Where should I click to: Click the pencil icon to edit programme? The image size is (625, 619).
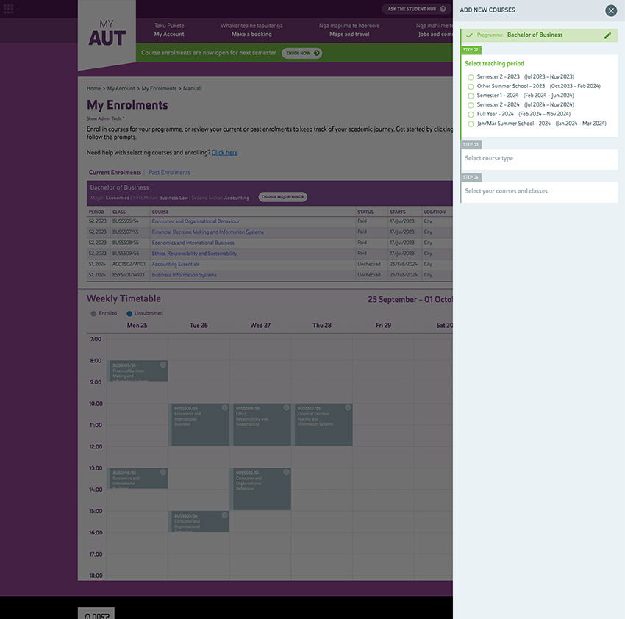tap(607, 35)
